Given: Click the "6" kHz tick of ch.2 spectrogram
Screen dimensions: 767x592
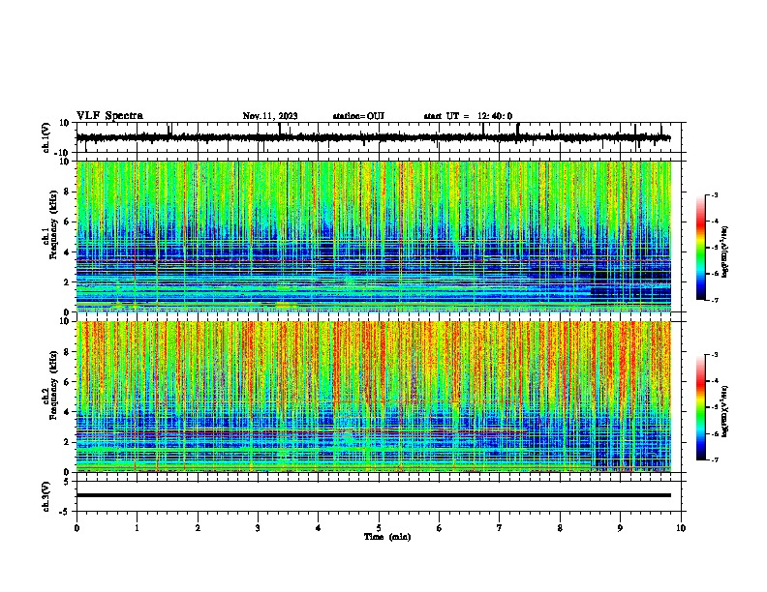Looking at the screenshot, I should [x=67, y=382].
